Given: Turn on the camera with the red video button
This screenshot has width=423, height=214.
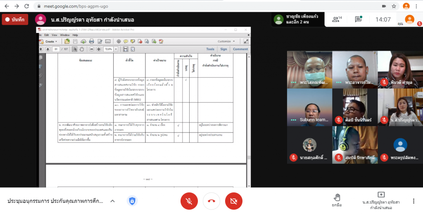Looking at the screenshot, I should [233, 201].
